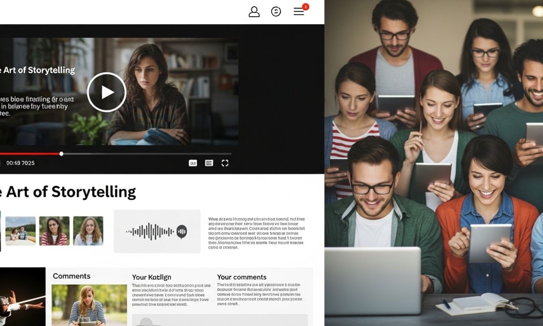The width and height of the screenshot is (543, 326).
Task: Switch to the Comments section heading
Action: (71, 276)
